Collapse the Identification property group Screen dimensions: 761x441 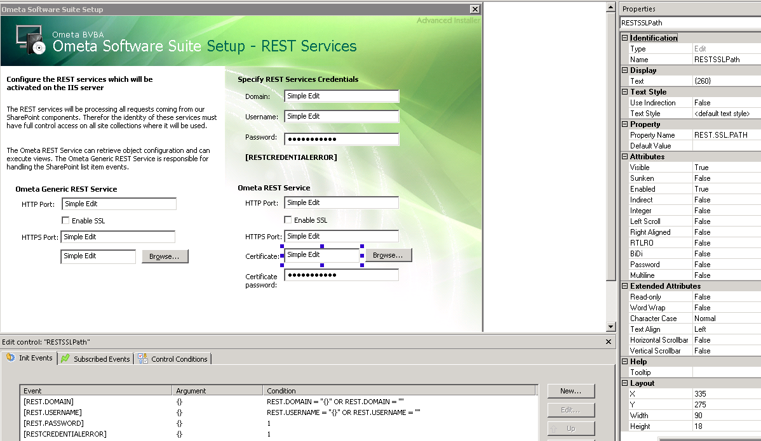[624, 38]
